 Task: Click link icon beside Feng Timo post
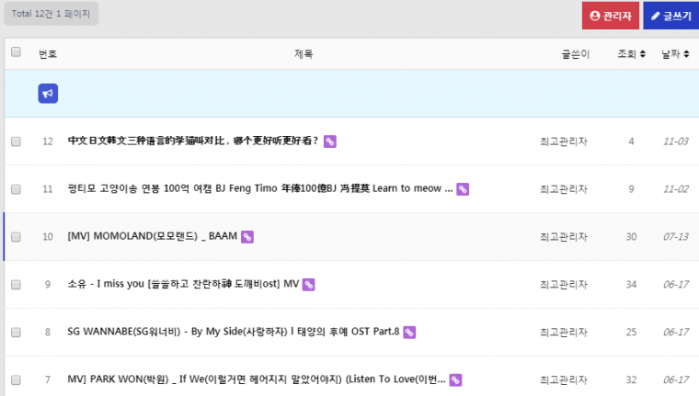pos(463,189)
